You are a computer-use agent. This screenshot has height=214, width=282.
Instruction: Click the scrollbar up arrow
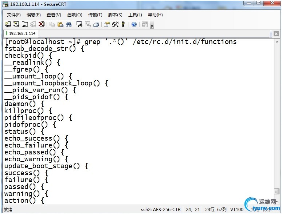pos(277,42)
